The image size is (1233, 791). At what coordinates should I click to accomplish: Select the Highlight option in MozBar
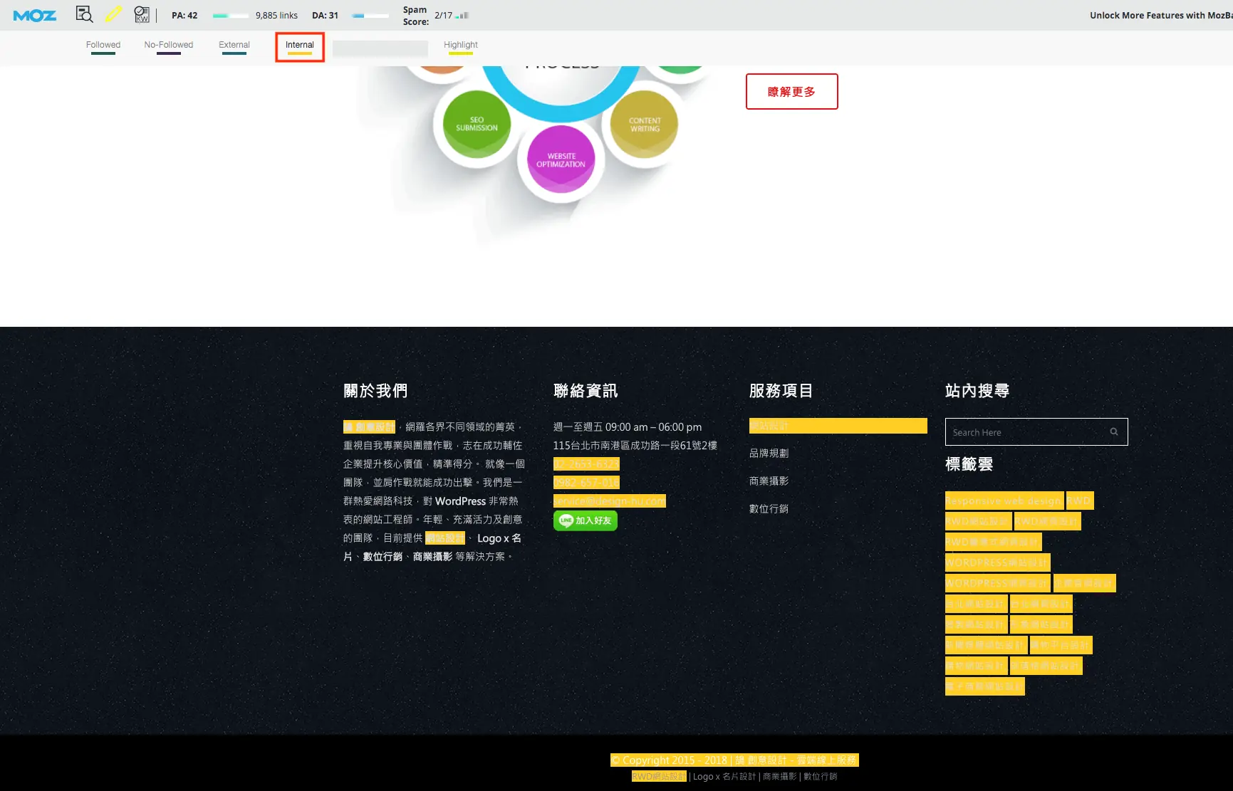click(461, 47)
